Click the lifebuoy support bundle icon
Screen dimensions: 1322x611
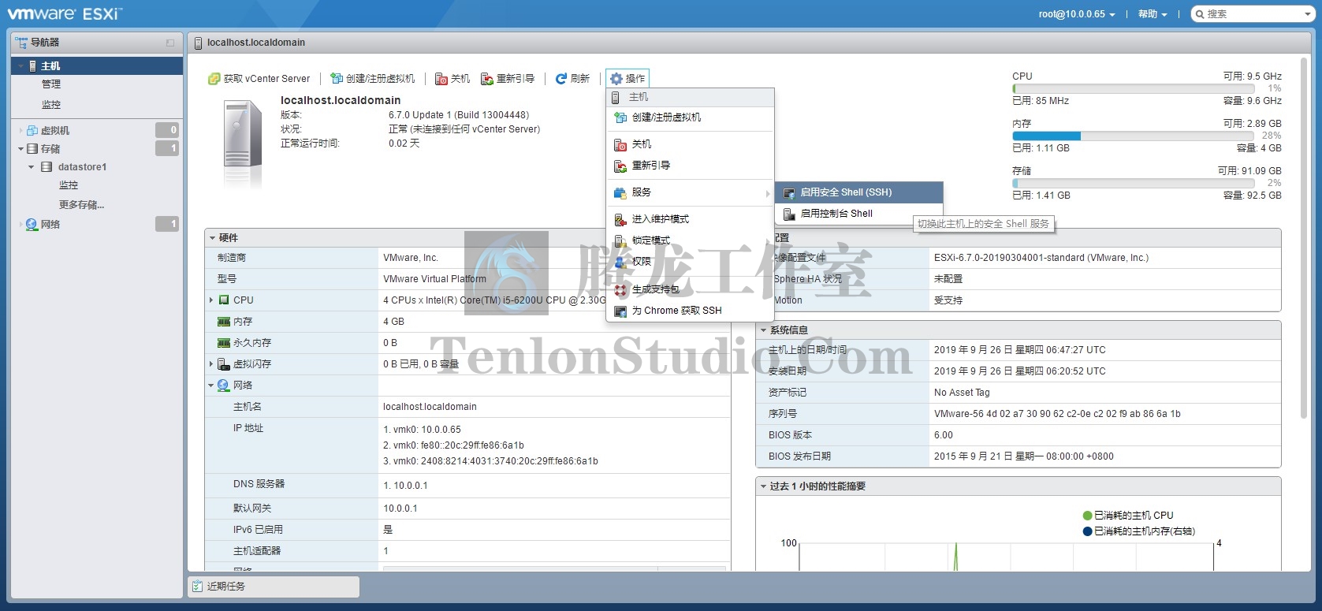tap(620, 289)
